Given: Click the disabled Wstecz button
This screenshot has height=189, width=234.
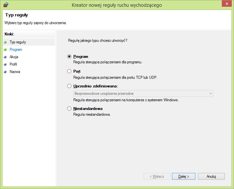Looking at the screenshot, I should pyautogui.click(x=157, y=176).
